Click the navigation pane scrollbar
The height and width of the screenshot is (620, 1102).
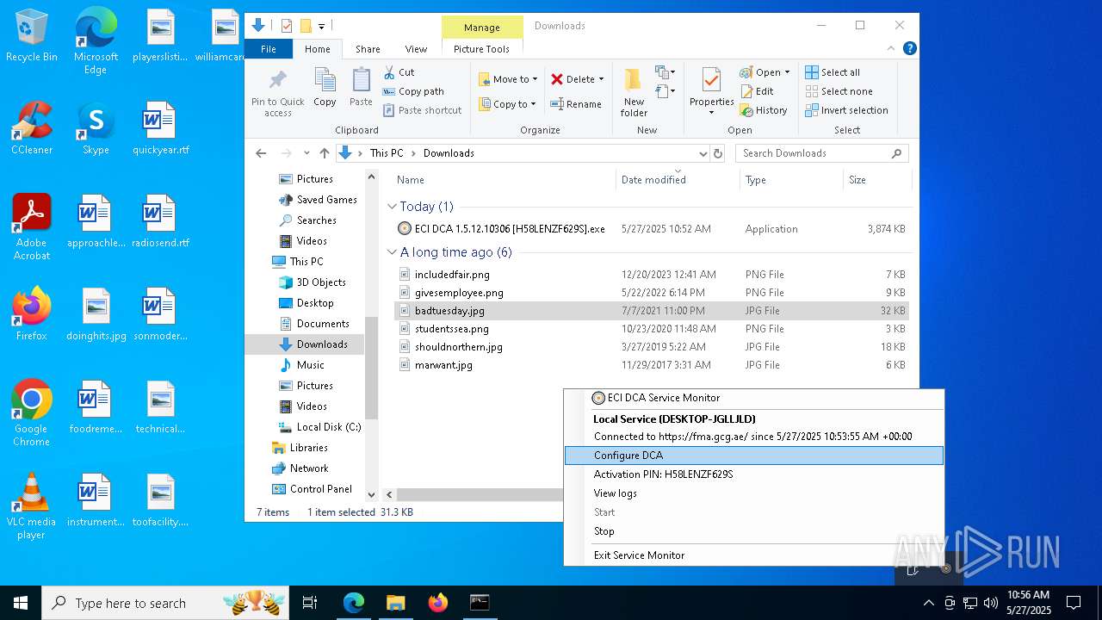[x=372, y=368]
